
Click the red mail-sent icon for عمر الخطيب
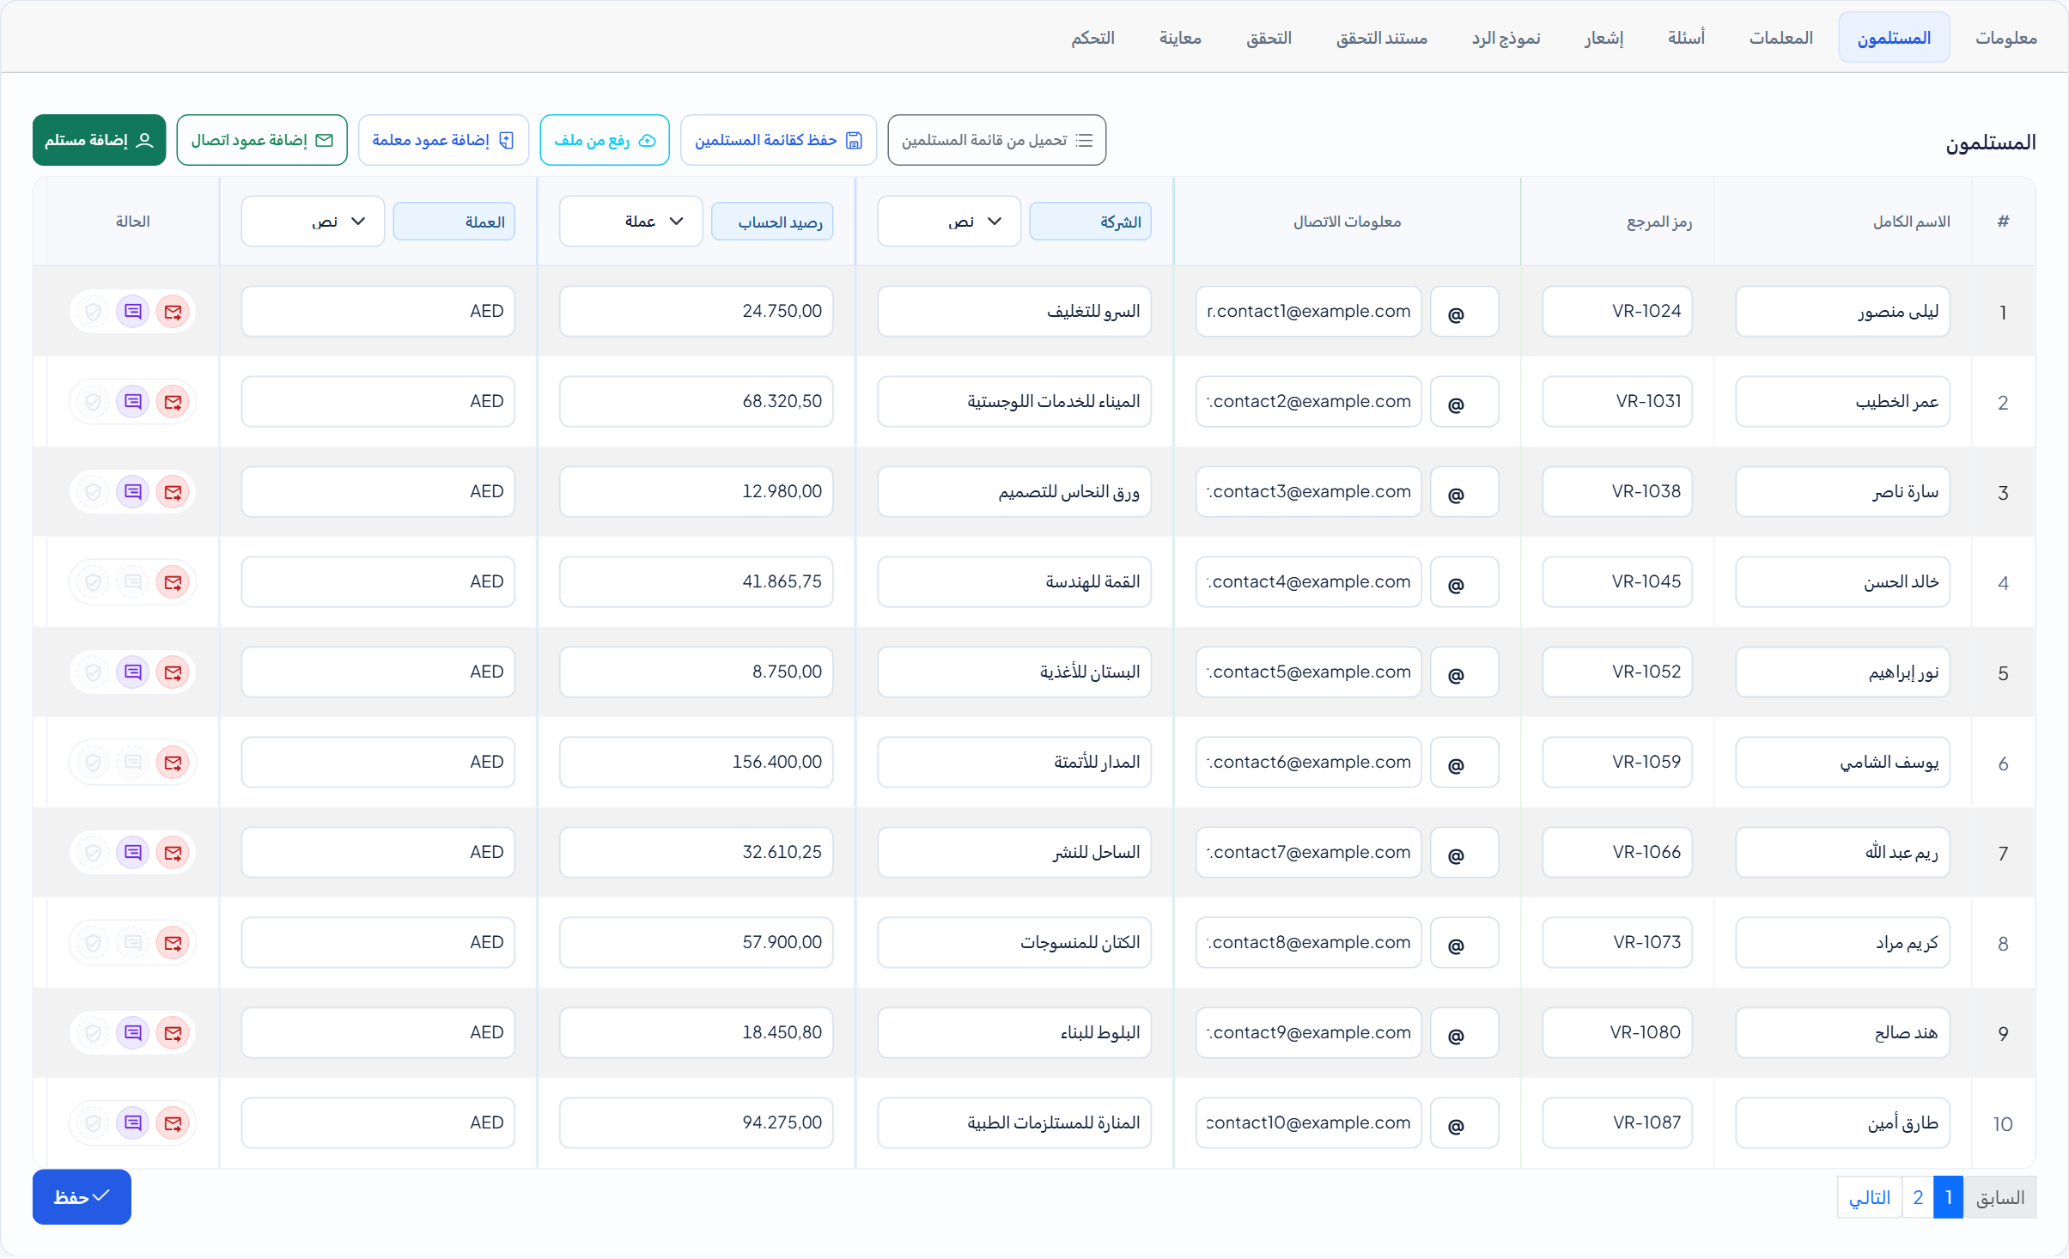[173, 402]
